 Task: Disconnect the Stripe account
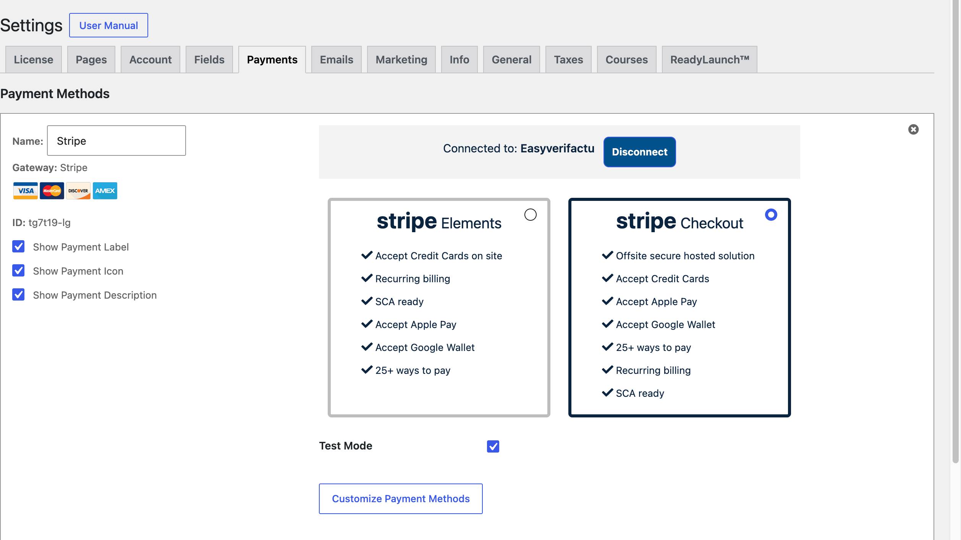click(x=640, y=152)
